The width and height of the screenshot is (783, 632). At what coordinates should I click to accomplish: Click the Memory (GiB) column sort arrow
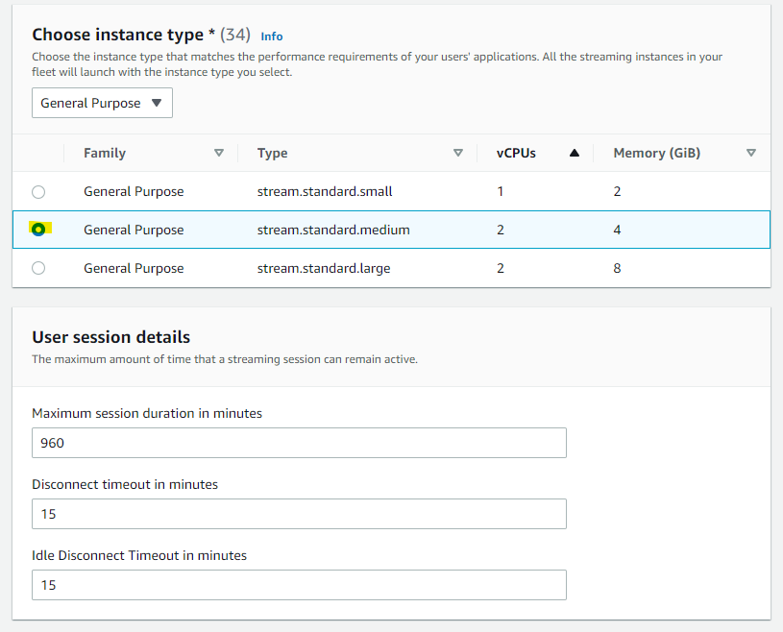[751, 153]
